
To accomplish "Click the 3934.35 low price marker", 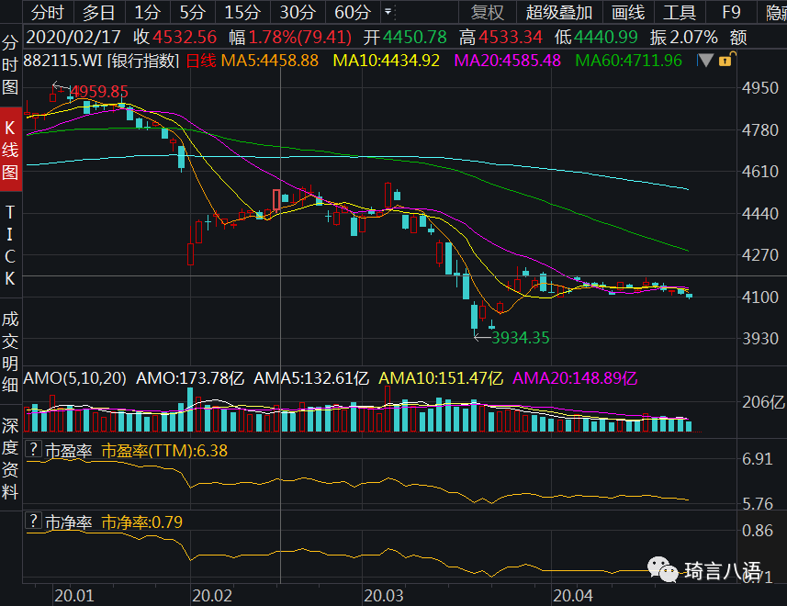I will point(520,338).
